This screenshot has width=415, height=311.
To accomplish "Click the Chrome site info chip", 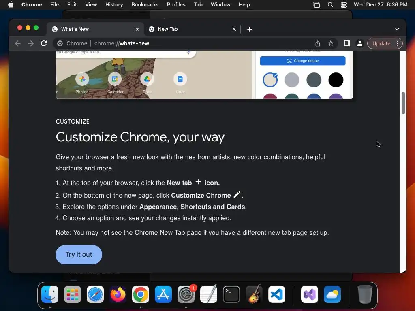I will click(73, 43).
